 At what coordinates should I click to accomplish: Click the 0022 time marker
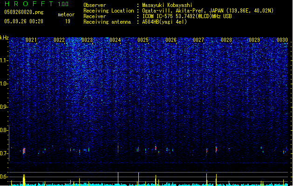tap(59, 40)
